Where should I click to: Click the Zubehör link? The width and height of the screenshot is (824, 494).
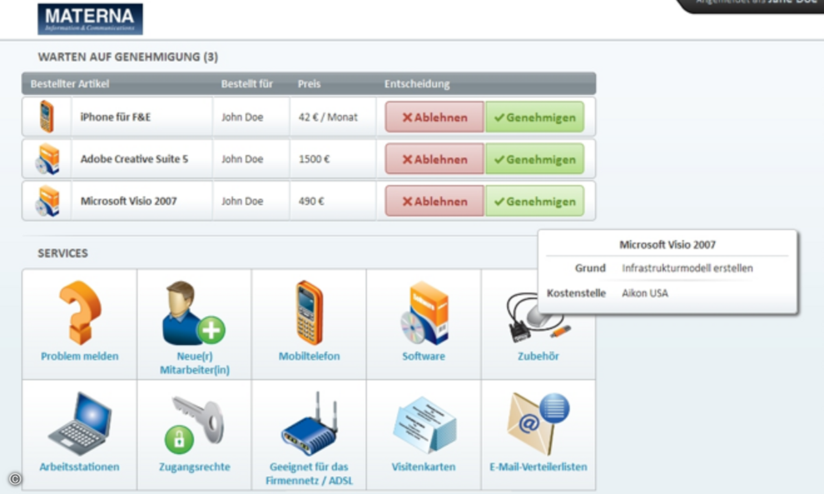coord(538,356)
